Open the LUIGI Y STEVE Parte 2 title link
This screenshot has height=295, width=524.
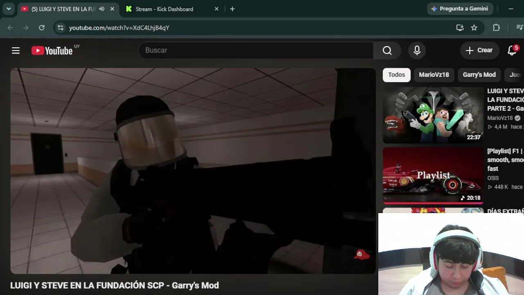coord(506,100)
